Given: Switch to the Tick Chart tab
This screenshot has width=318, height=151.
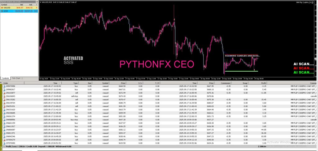Looking at the screenshot, I should pos(16,78).
